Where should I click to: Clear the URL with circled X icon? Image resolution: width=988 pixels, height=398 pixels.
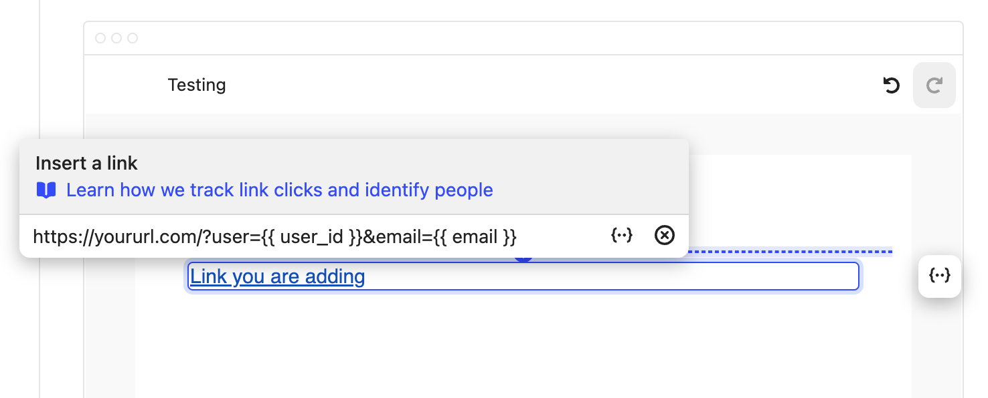coord(664,235)
